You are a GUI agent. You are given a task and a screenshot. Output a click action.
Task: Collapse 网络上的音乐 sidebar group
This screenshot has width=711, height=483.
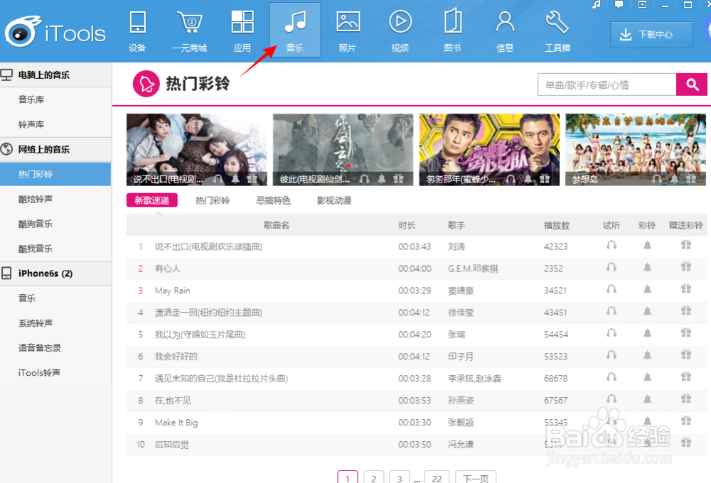tap(55, 149)
